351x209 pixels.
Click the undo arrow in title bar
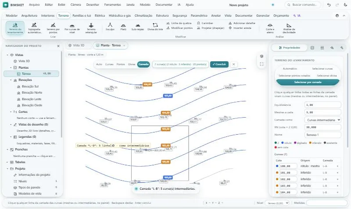click(329, 5)
